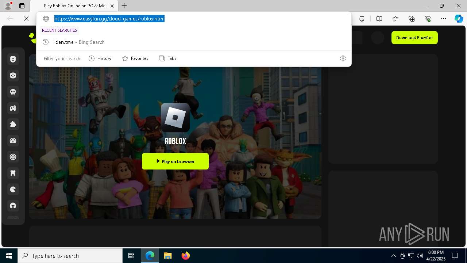Open Microsoft Edge from taskbar
467x263 pixels.
point(150,256)
